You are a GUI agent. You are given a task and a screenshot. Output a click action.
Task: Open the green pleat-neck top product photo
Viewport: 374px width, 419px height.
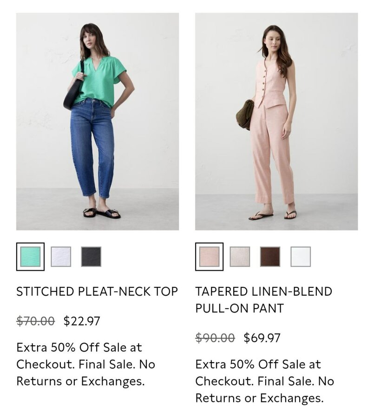pos(98,122)
